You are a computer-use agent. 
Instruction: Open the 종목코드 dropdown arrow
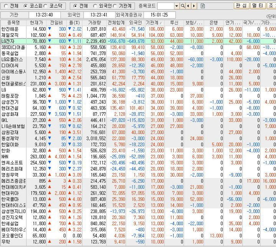177,6
